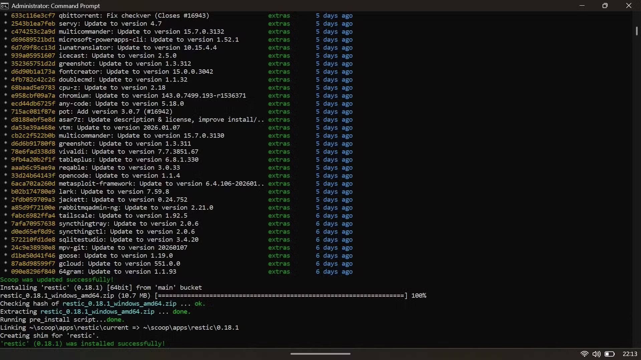Click the Command Prompt icon in the title bar
The width and height of the screenshot is (641, 360).
pyautogui.click(x=5, y=6)
